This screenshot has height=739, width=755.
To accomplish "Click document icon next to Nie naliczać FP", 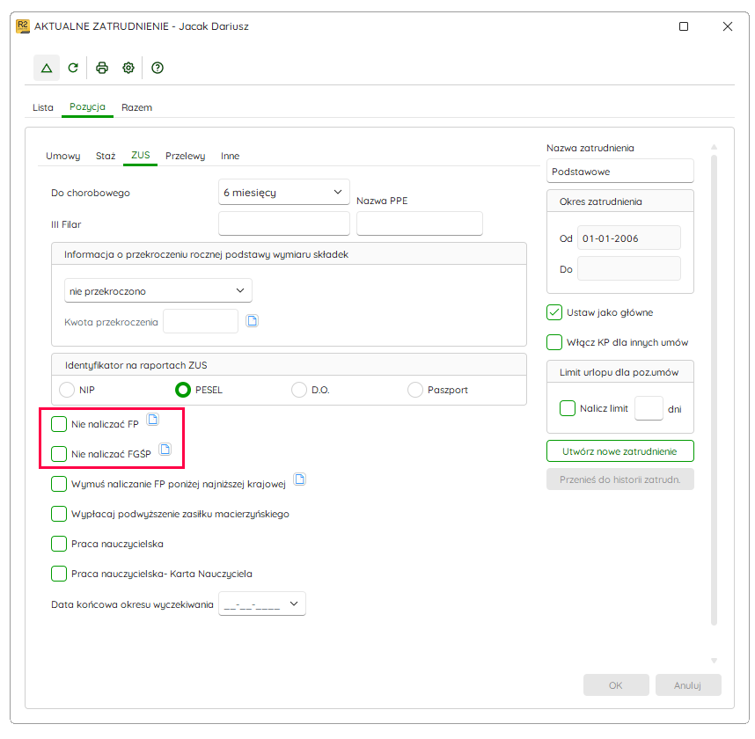I will coord(152,420).
